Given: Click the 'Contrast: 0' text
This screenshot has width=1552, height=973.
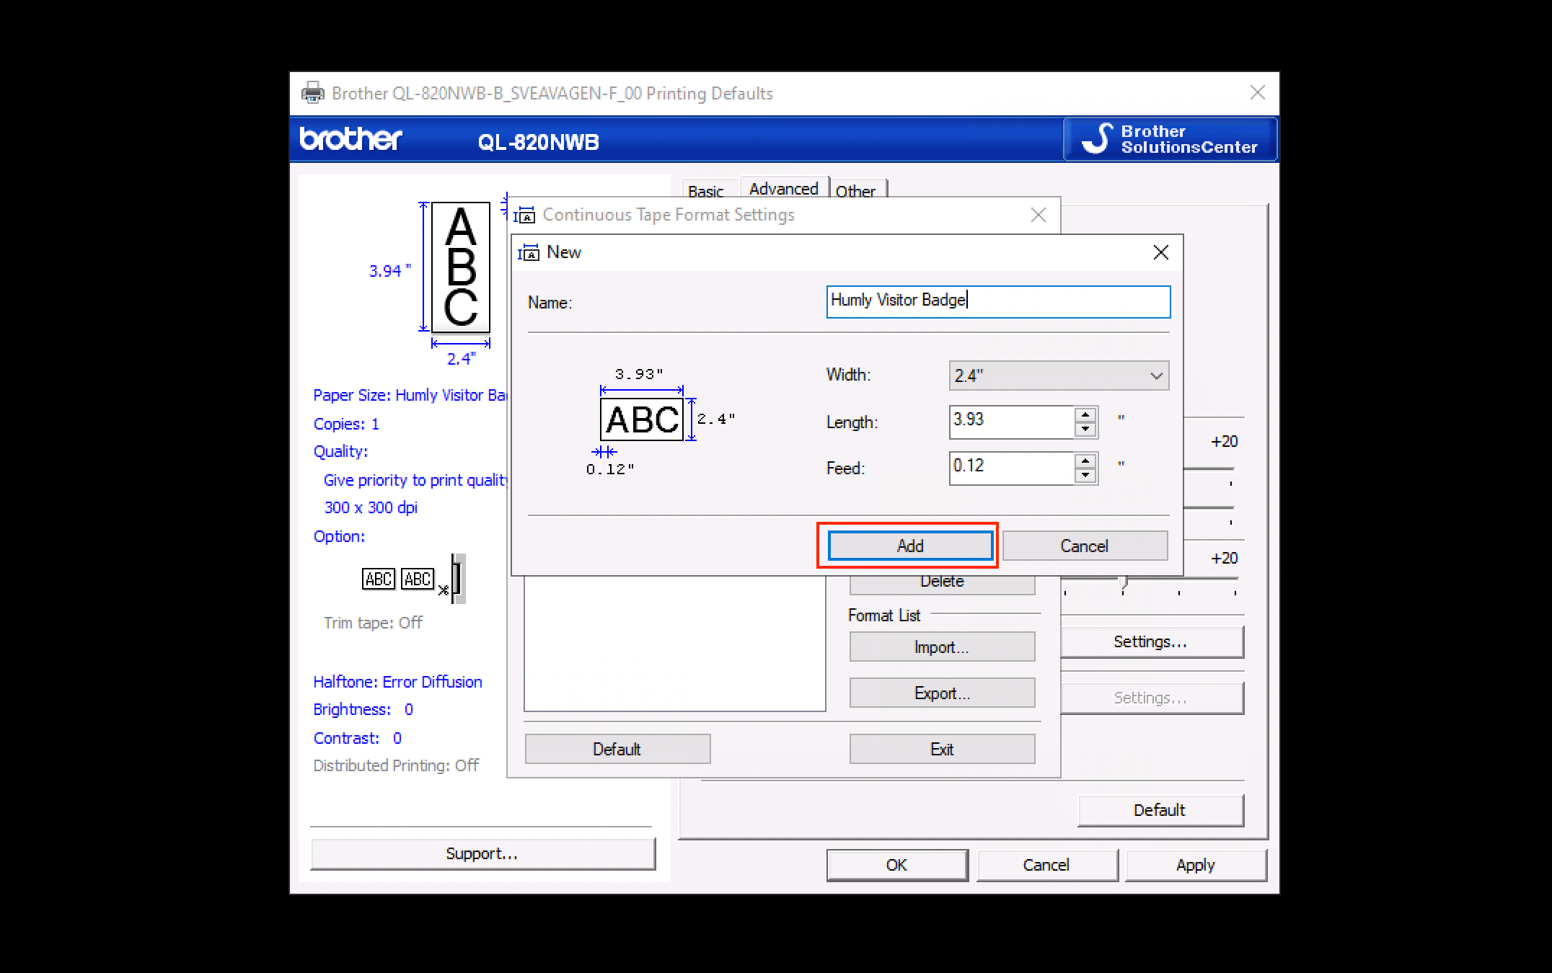Looking at the screenshot, I should [357, 738].
